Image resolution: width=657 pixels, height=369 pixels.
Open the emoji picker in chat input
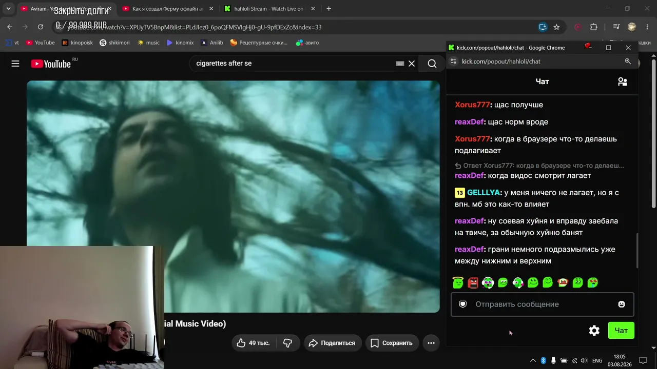click(622, 304)
